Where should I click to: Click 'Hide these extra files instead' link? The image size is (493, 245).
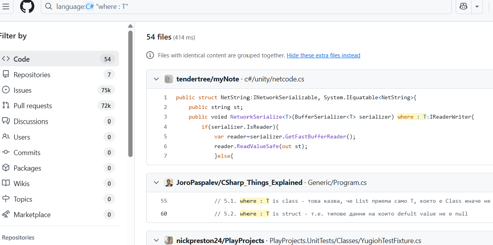(x=323, y=55)
